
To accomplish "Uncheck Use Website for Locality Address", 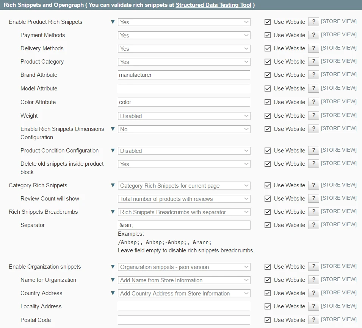I will tap(268, 306).
